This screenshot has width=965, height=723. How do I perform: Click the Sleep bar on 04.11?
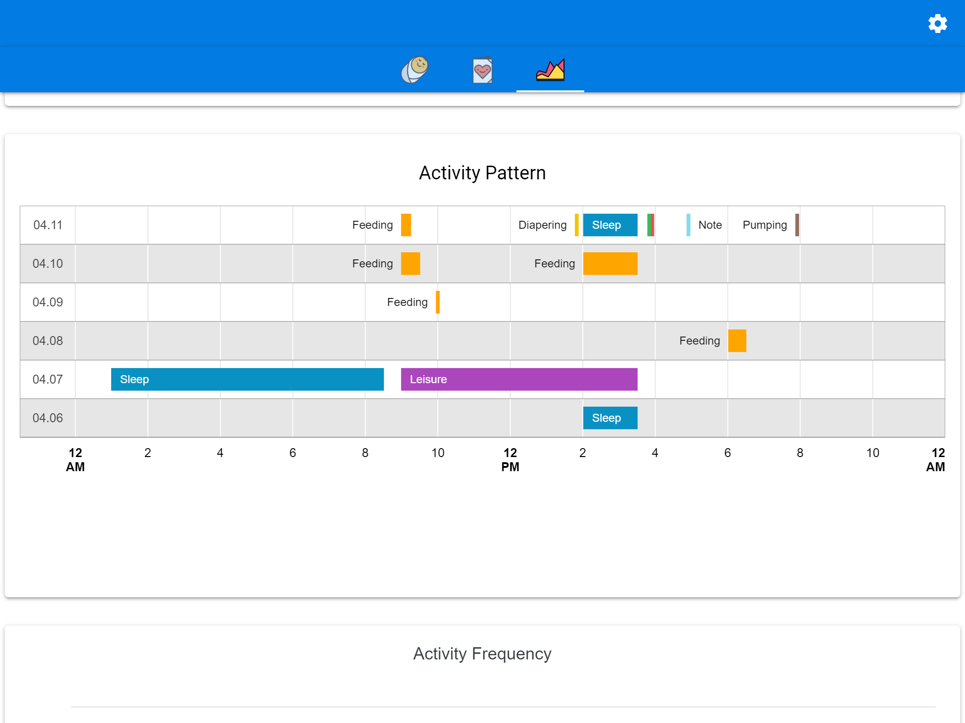pos(610,225)
